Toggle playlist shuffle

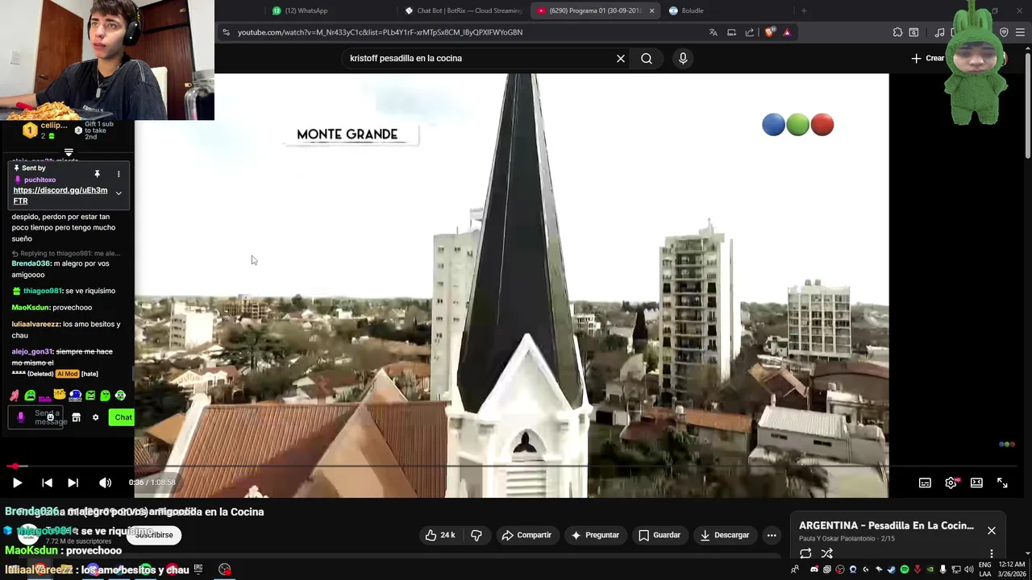coord(826,553)
